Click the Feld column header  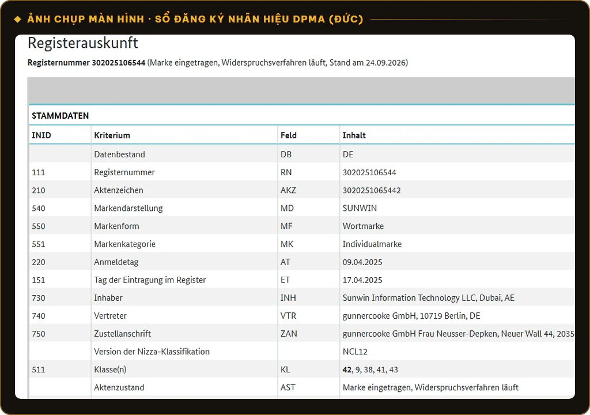pos(289,135)
